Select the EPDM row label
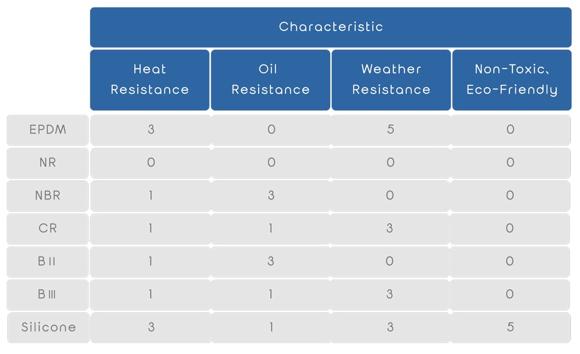Image resolution: width=580 pixels, height=354 pixels. [48, 130]
